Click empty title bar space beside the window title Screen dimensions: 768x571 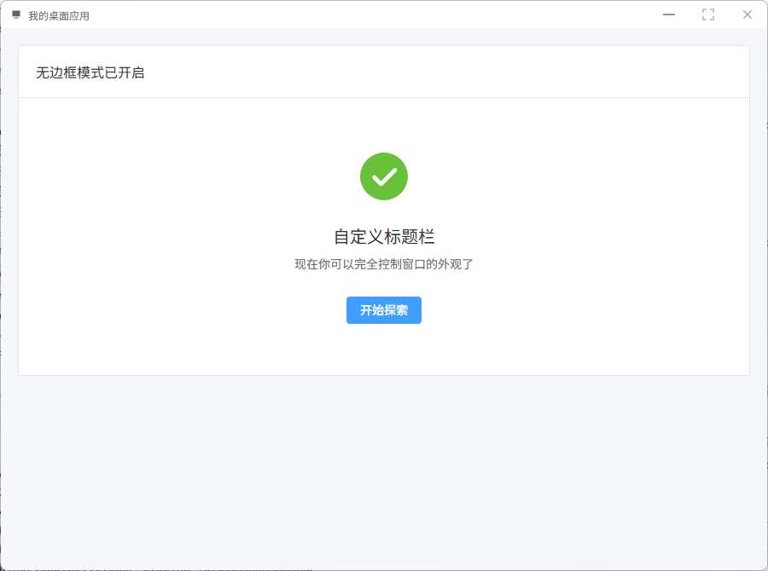pos(341,15)
